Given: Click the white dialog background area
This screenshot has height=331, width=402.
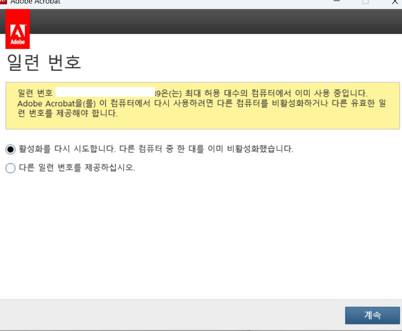Looking at the screenshot, I should point(200,235).
